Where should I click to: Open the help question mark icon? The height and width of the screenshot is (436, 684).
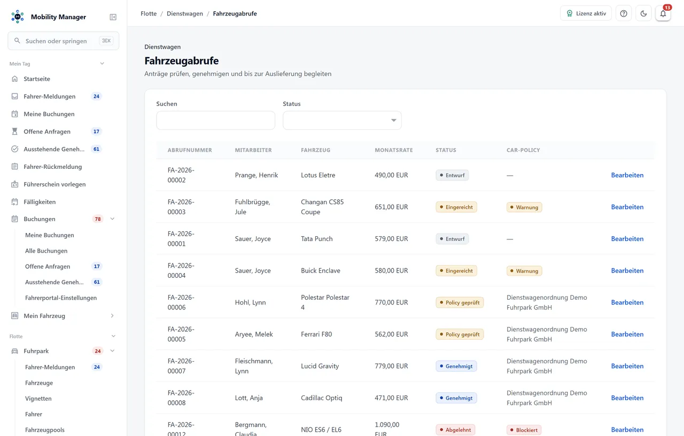(x=624, y=13)
